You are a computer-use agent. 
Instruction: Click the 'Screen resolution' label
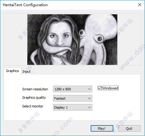pos(35,89)
